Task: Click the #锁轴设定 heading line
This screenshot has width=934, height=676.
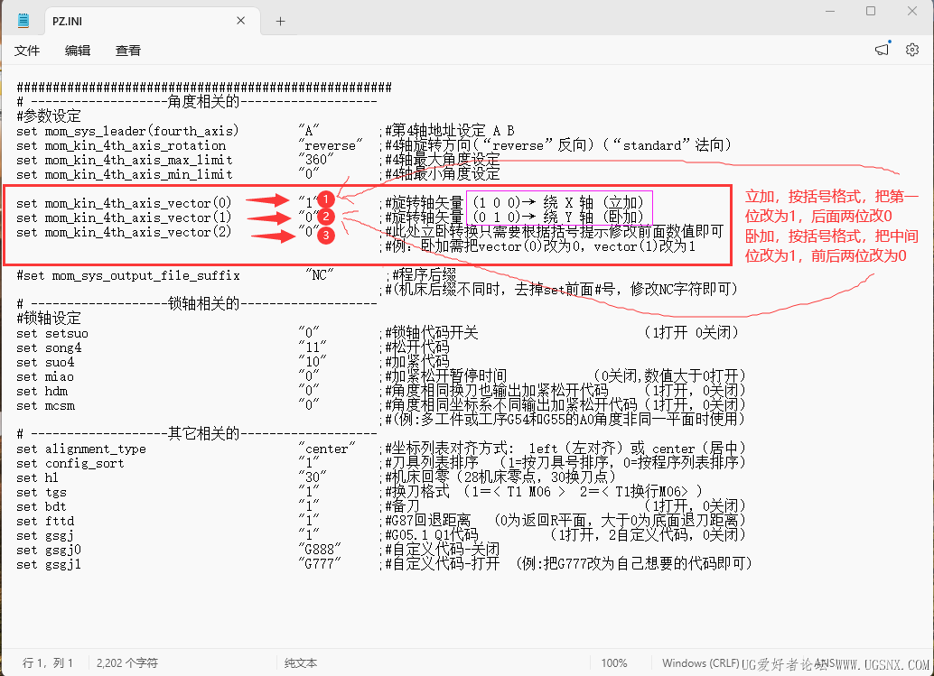Action: click(49, 319)
